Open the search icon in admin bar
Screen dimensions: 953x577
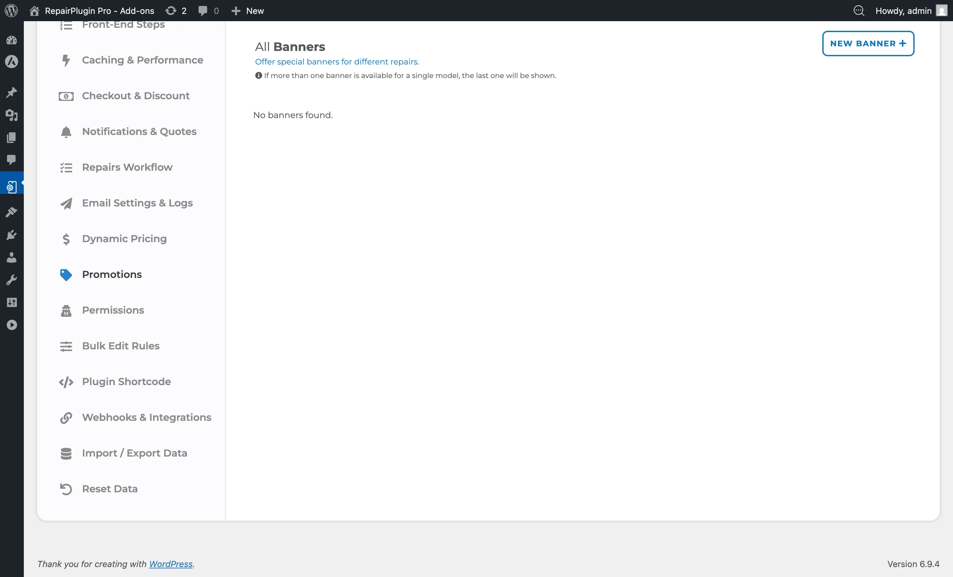point(859,11)
